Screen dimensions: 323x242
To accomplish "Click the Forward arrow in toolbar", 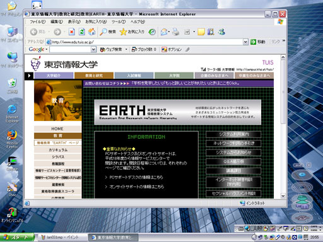I will 57,32.
